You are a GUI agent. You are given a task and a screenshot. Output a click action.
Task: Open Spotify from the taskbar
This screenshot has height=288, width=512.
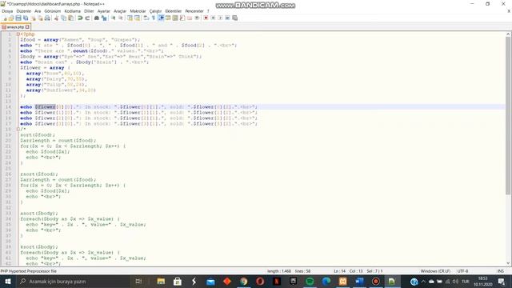click(310, 282)
